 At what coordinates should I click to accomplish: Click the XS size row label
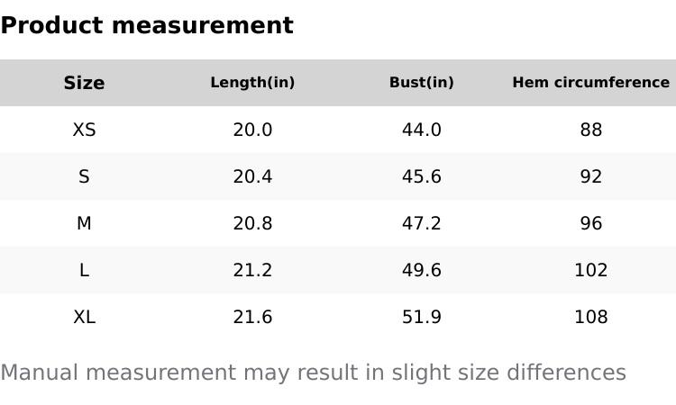(84, 130)
